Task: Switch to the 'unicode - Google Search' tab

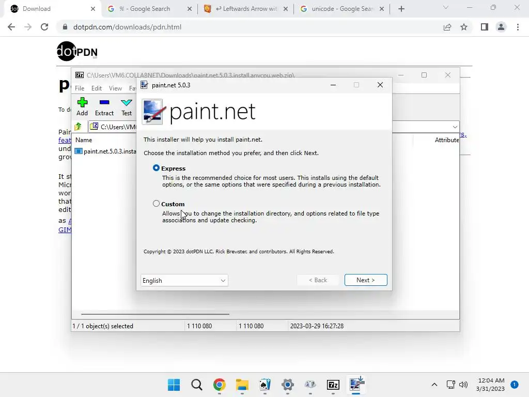Action: pyautogui.click(x=343, y=9)
